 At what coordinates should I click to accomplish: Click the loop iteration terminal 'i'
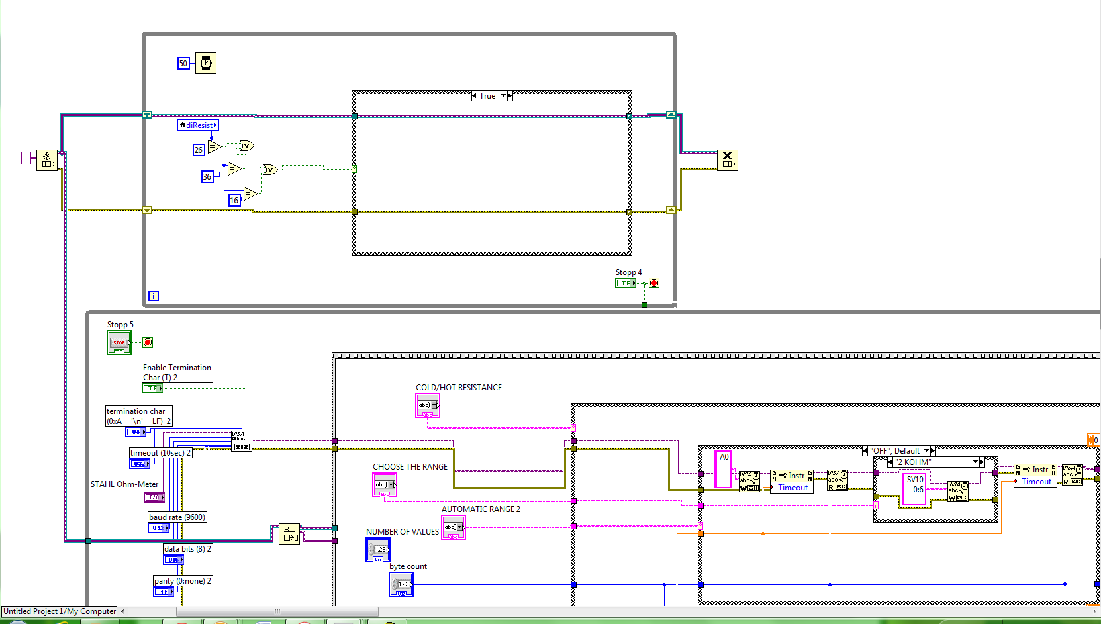pyautogui.click(x=153, y=296)
